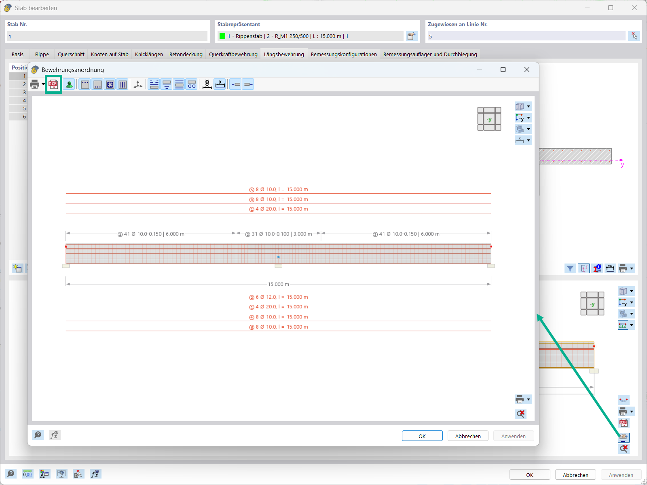Click the display properties icon in status bar

pyautogui.click(x=61, y=474)
